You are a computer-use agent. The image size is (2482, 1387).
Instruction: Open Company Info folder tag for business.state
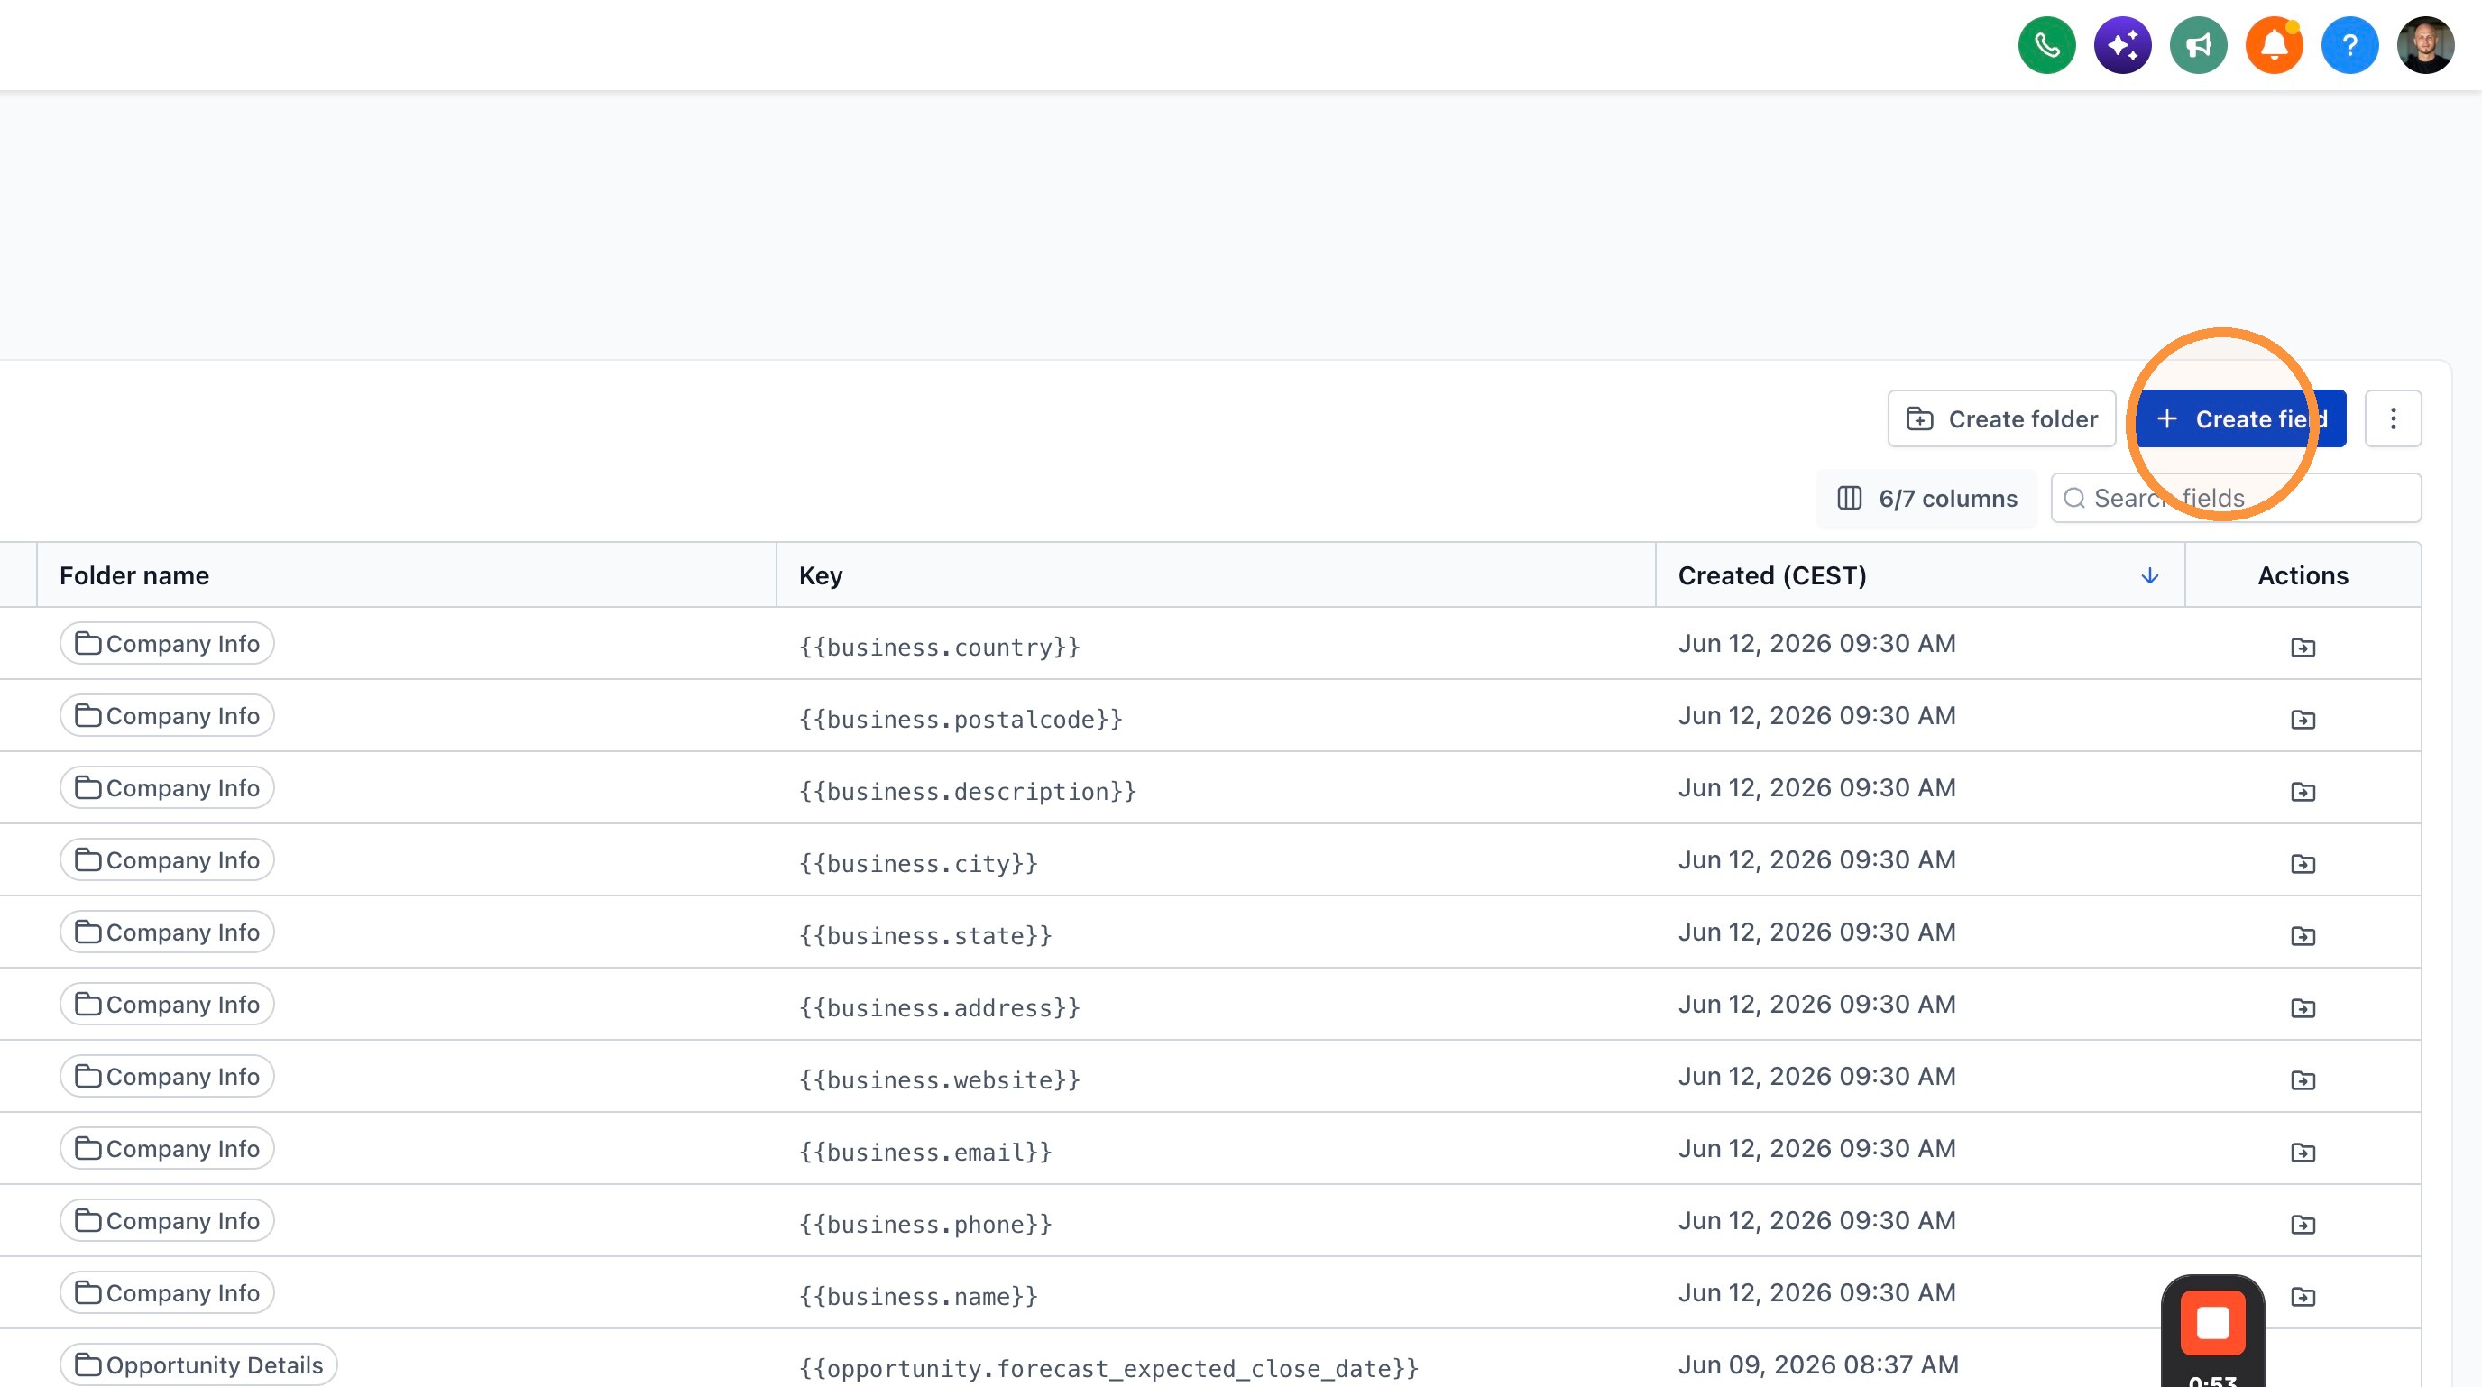[167, 932]
